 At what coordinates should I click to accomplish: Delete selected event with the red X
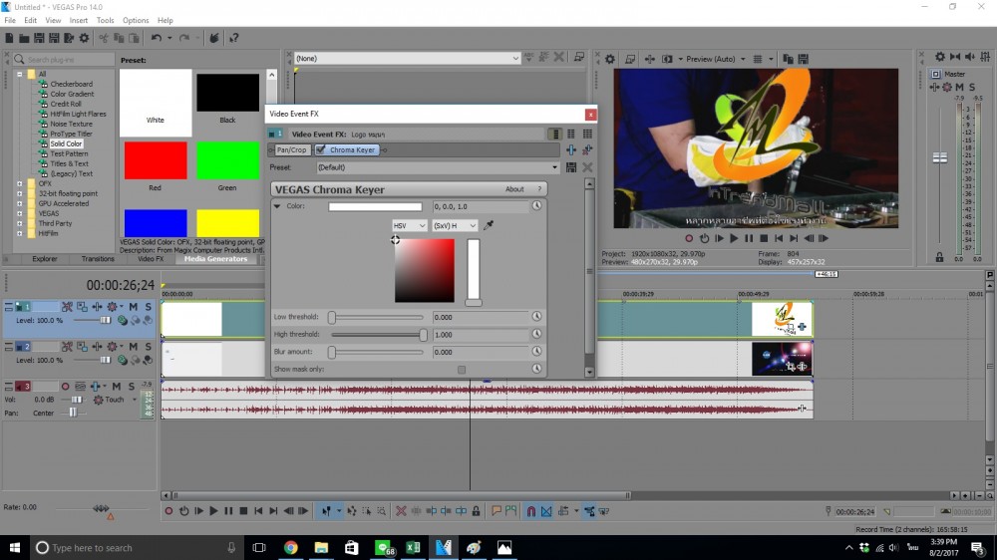coord(401,511)
